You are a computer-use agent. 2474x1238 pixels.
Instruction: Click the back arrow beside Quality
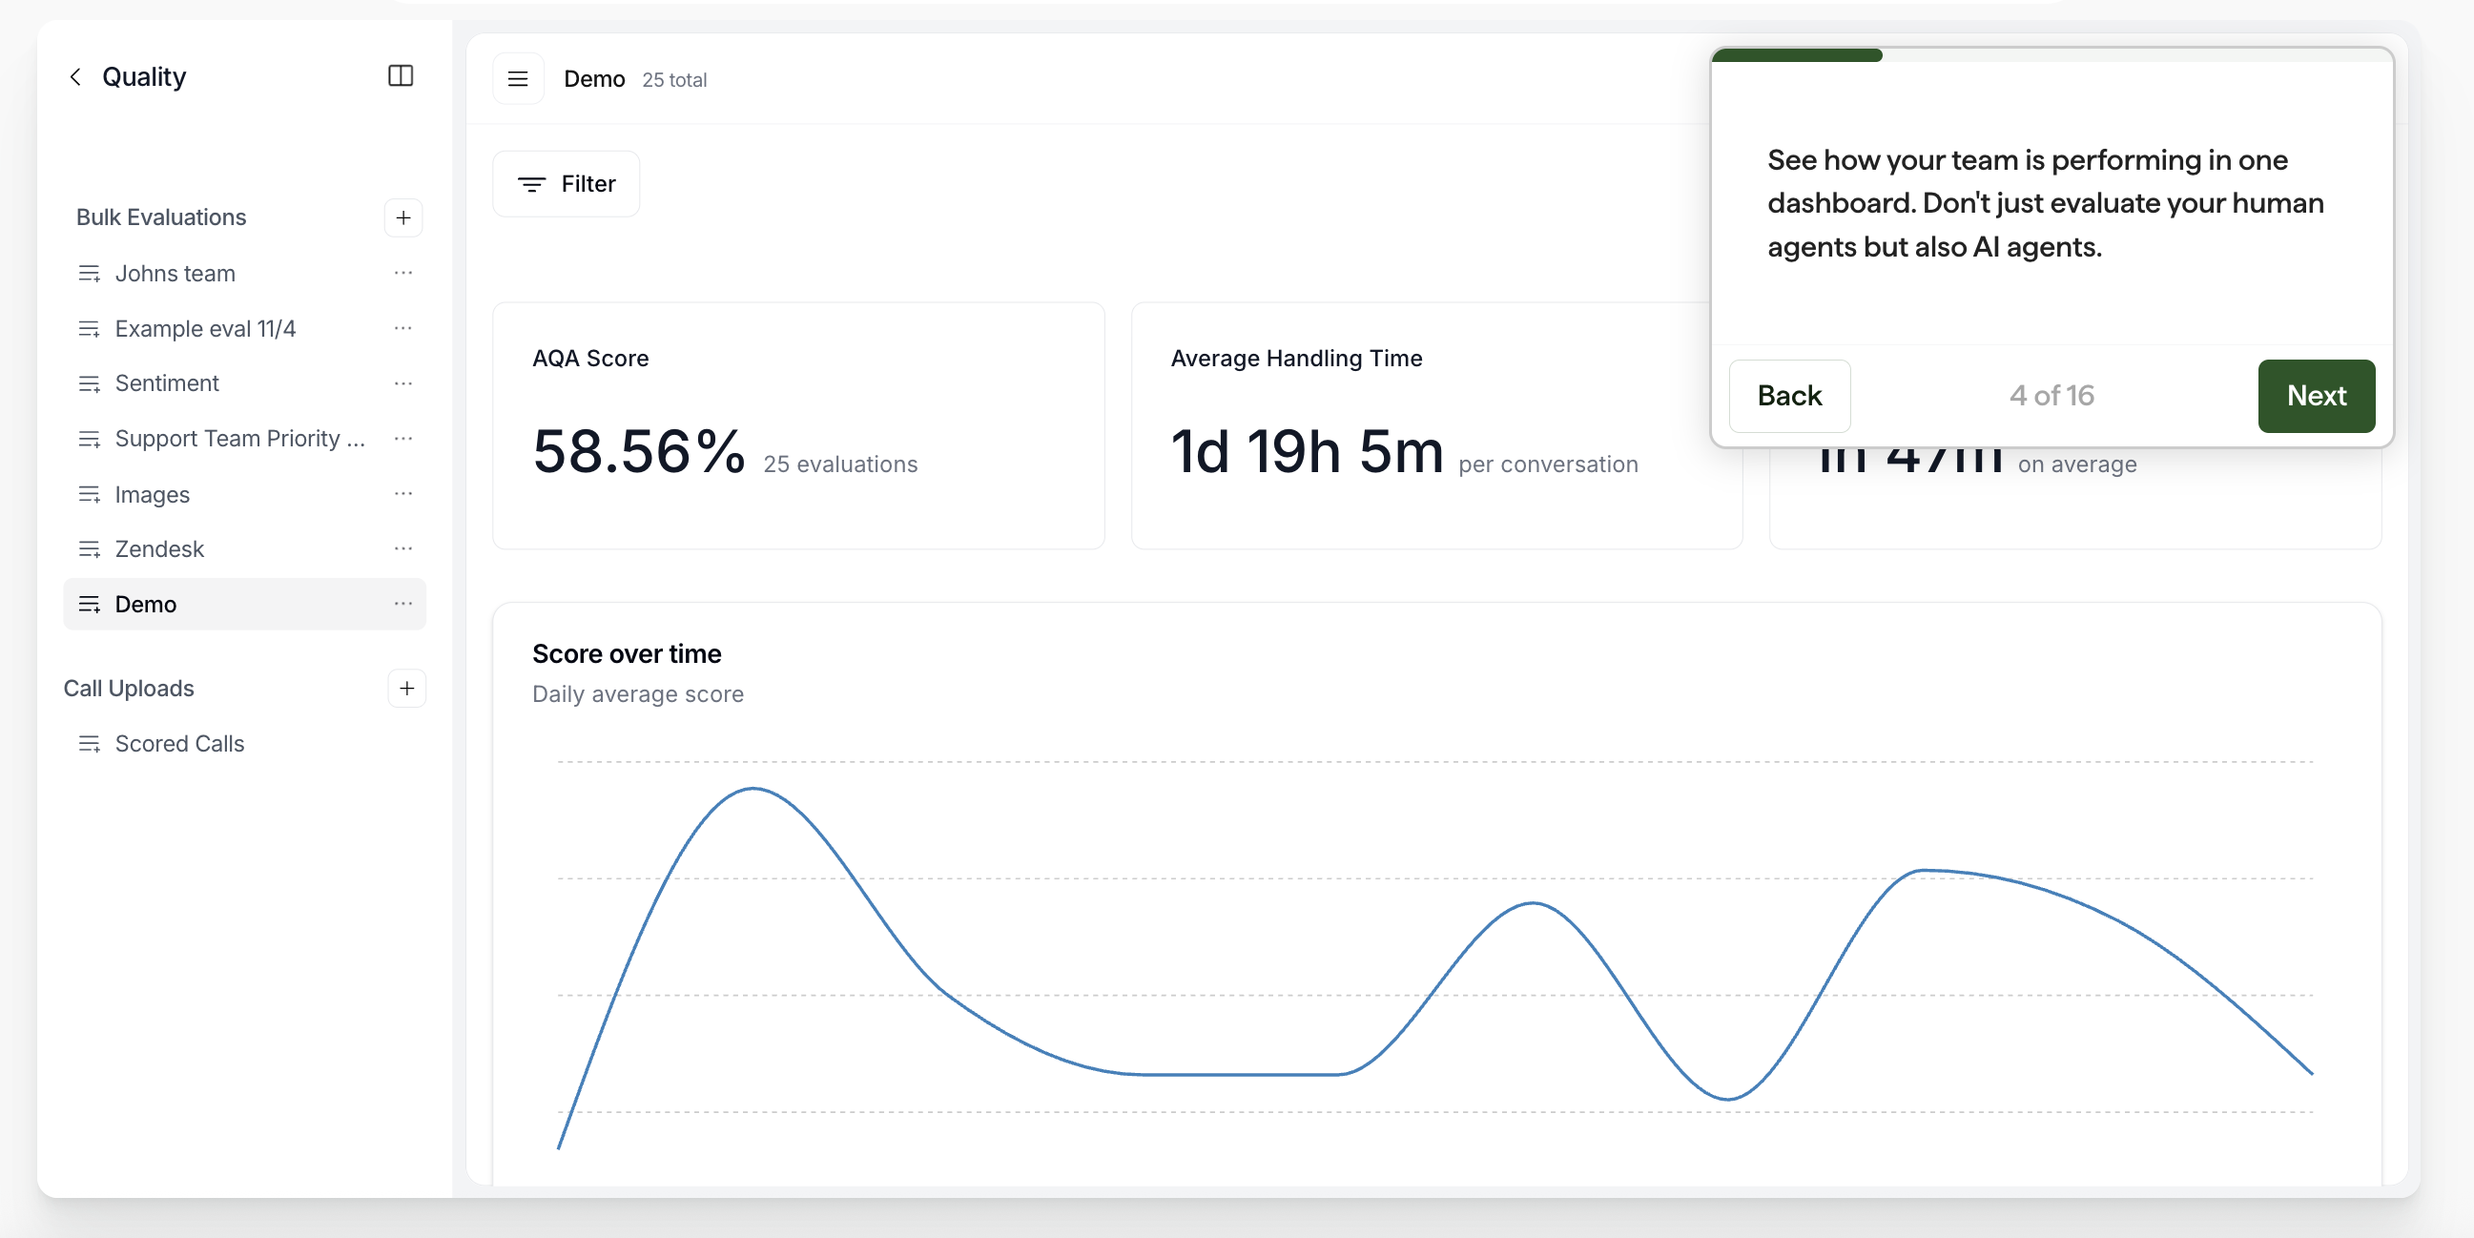click(75, 77)
